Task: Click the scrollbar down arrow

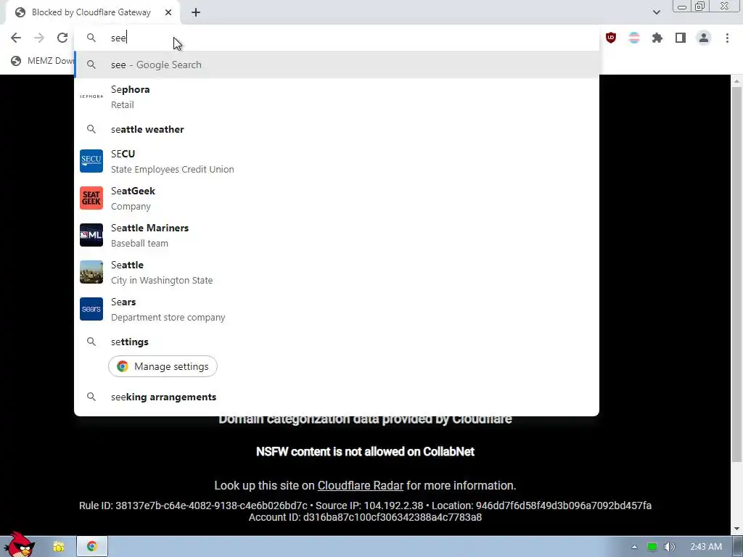Action: click(x=736, y=529)
